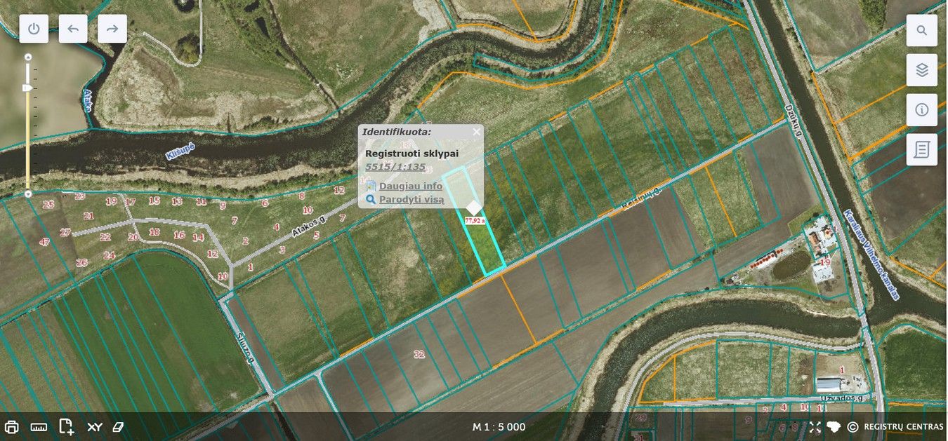The height and width of the screenshot is (441, 948).
Task: Click the Lithuania map outline icon
Action: pyautogui.click(x=834, y=427)
